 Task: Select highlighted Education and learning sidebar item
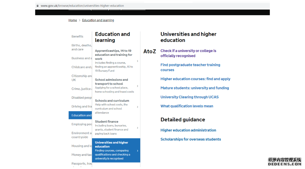pyautogui.click(x=80, y=115)
